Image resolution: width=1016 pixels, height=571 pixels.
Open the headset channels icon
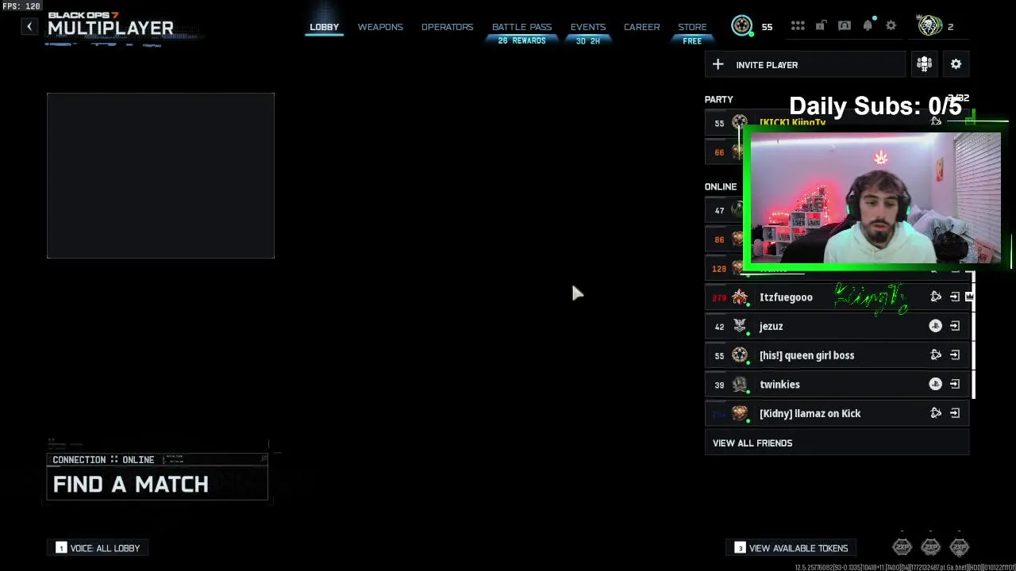click(845, 26)
